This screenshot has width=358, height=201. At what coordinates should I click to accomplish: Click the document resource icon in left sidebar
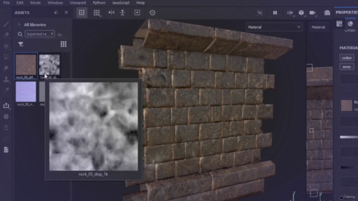pos(6,150)
